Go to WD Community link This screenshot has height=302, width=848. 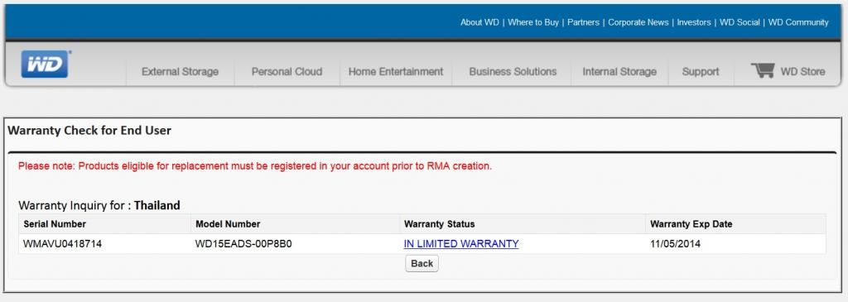click(x=798, y=22)
